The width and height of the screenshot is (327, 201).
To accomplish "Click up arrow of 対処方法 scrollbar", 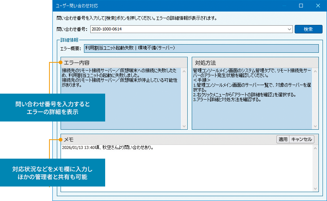I will pyautogui.click(x=315, y=71).
